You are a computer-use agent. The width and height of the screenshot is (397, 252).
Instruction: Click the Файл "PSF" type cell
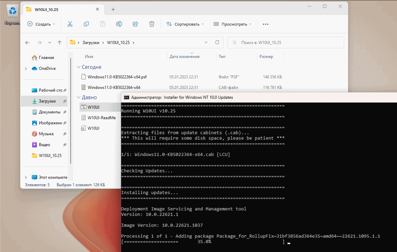[x=229, y=77]
